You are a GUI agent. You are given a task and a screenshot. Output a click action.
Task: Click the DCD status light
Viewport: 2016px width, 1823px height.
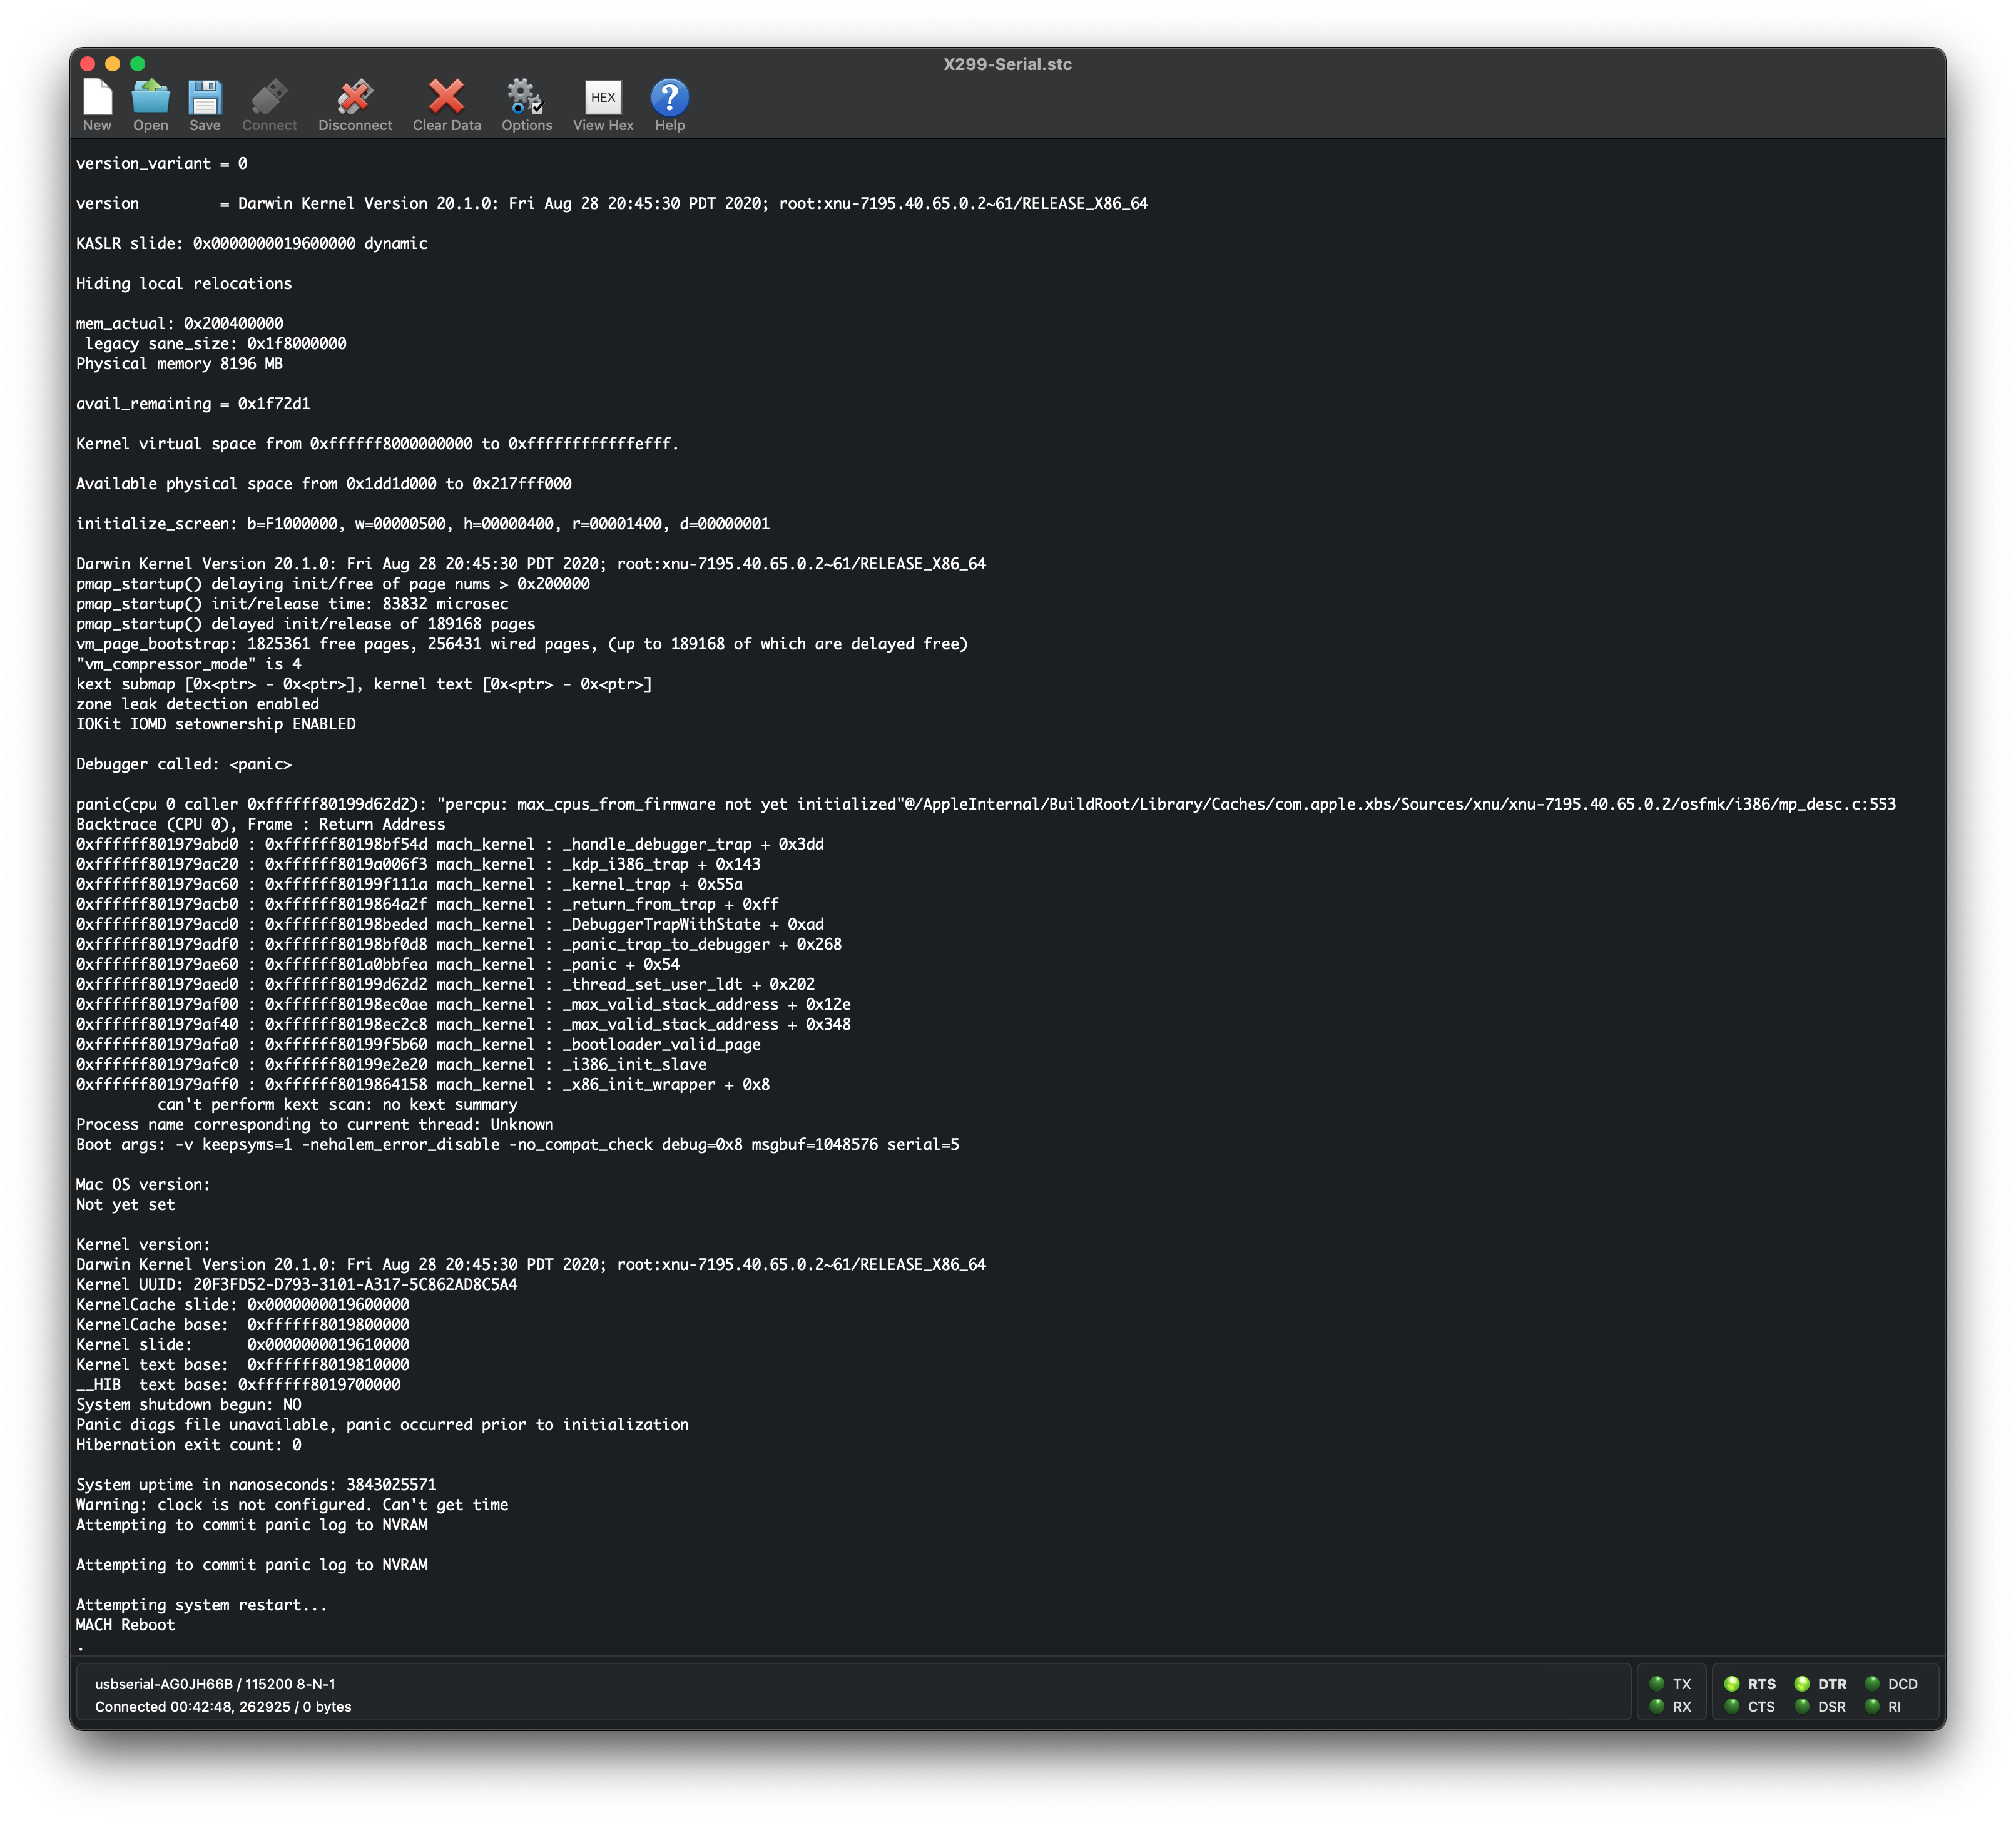(x=1872, y=1684)
